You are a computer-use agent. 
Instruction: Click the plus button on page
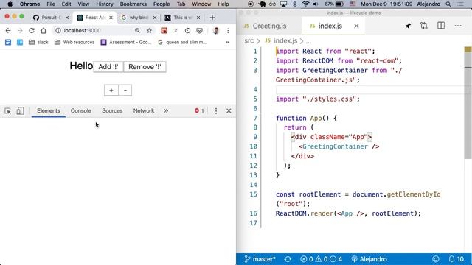[111, 90]
